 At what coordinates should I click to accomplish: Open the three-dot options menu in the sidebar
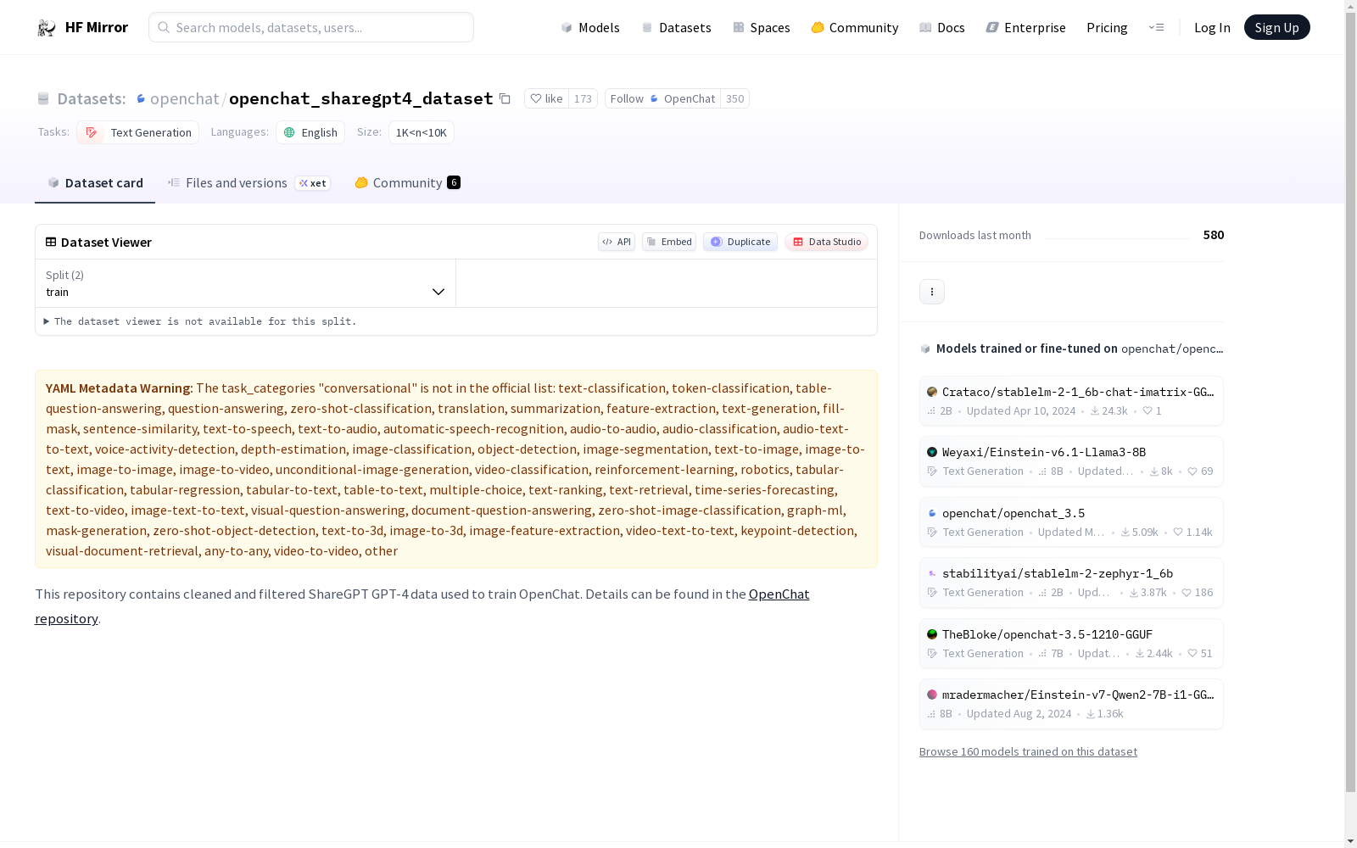[x=931, y=291]
